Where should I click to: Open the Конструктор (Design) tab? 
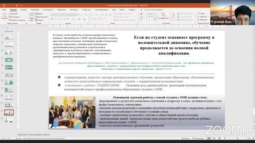[48, 10]
